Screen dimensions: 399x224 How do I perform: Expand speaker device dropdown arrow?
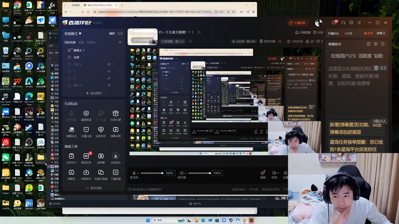[186, 173]
